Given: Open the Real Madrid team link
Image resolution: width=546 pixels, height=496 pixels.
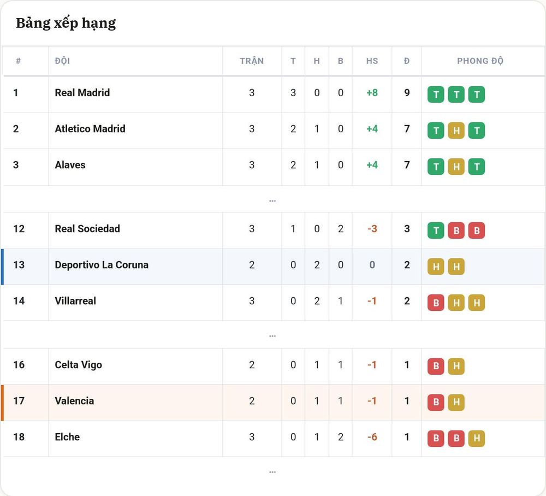Looking at the screenshot, I should tap(82, 93).
